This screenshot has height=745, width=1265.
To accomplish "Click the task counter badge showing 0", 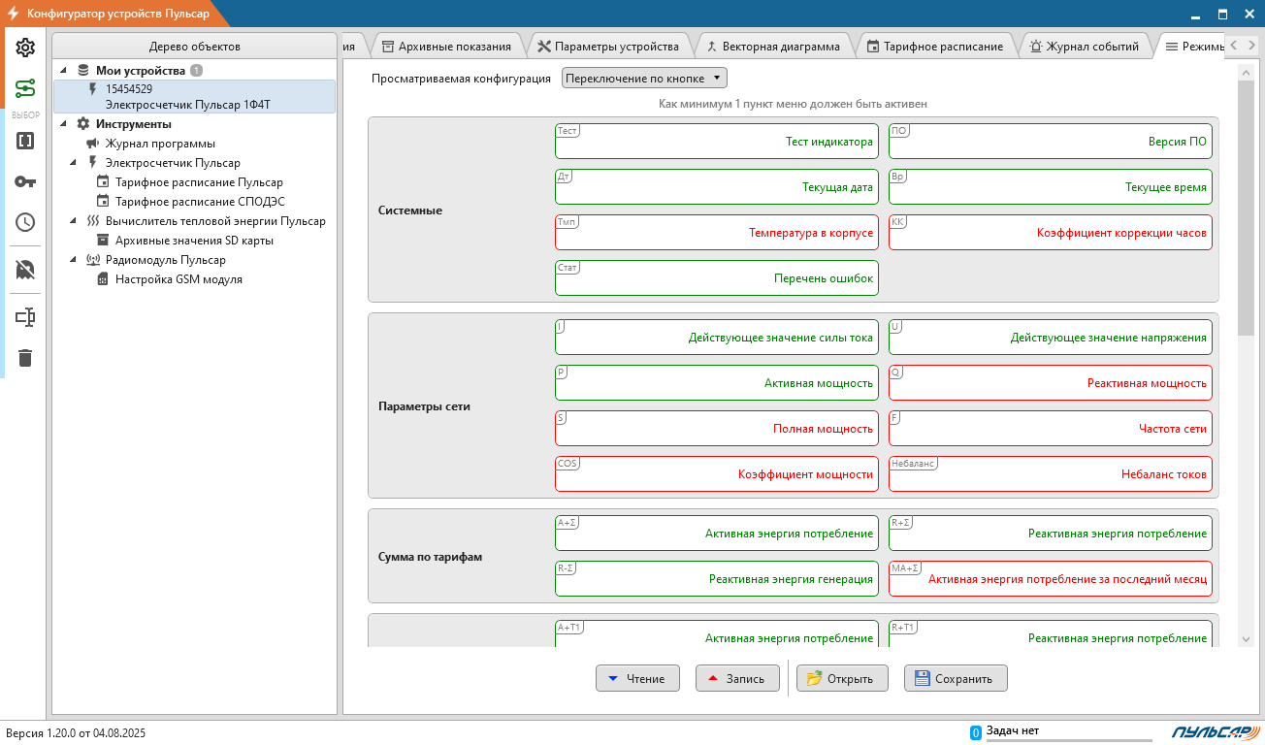I will pos(976,732).
